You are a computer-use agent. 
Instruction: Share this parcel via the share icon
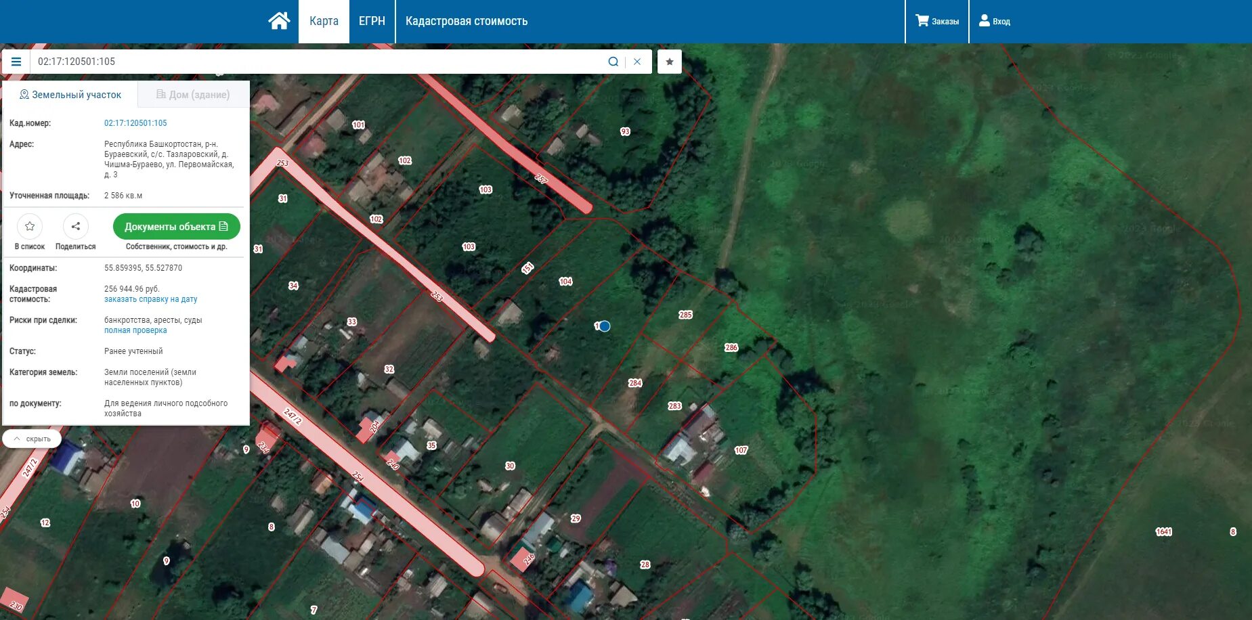76,226
